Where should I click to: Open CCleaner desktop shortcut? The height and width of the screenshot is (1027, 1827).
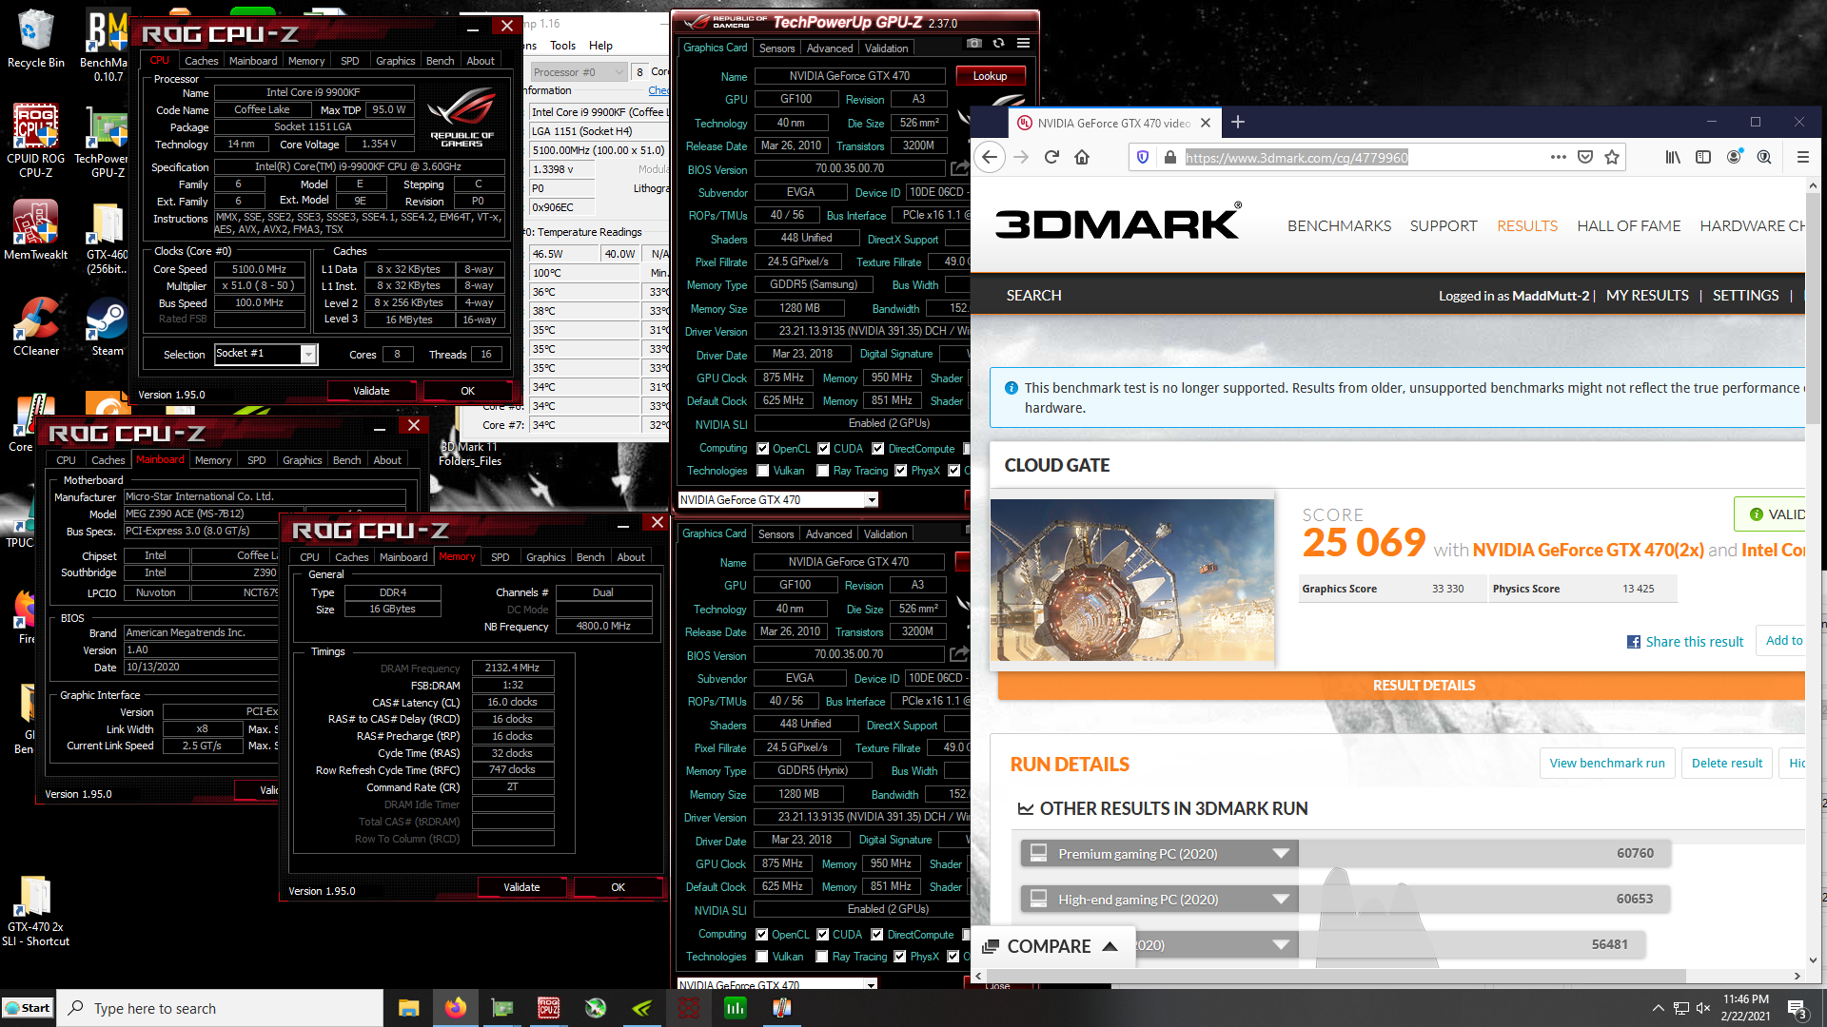[x=36, y=328]
